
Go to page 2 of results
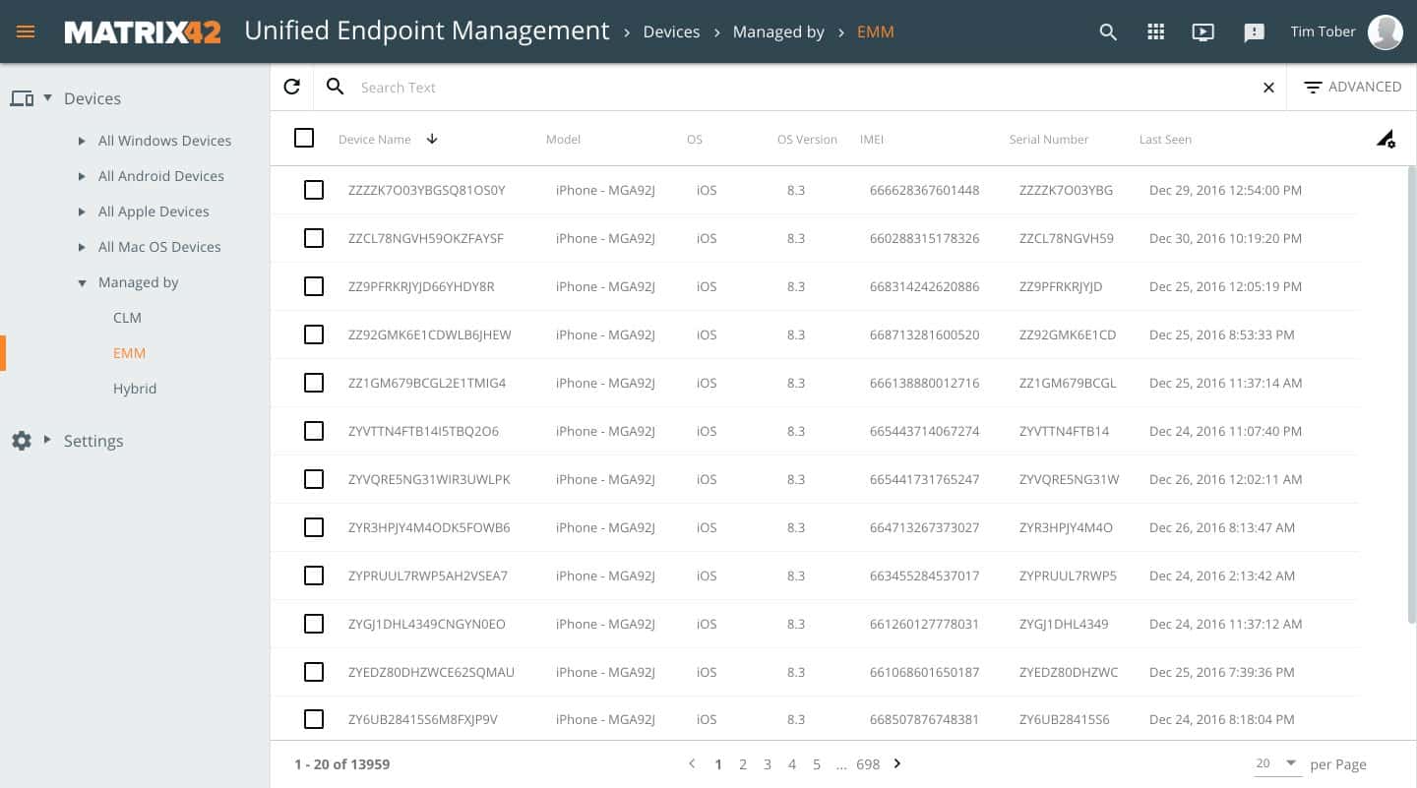tap(743, 763)
